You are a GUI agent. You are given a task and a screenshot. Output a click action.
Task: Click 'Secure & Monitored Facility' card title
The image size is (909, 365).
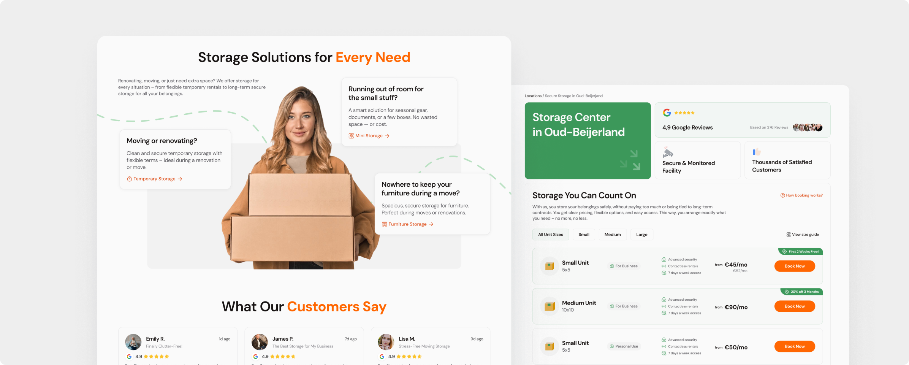pyautogui.click(x=688, y=167)
